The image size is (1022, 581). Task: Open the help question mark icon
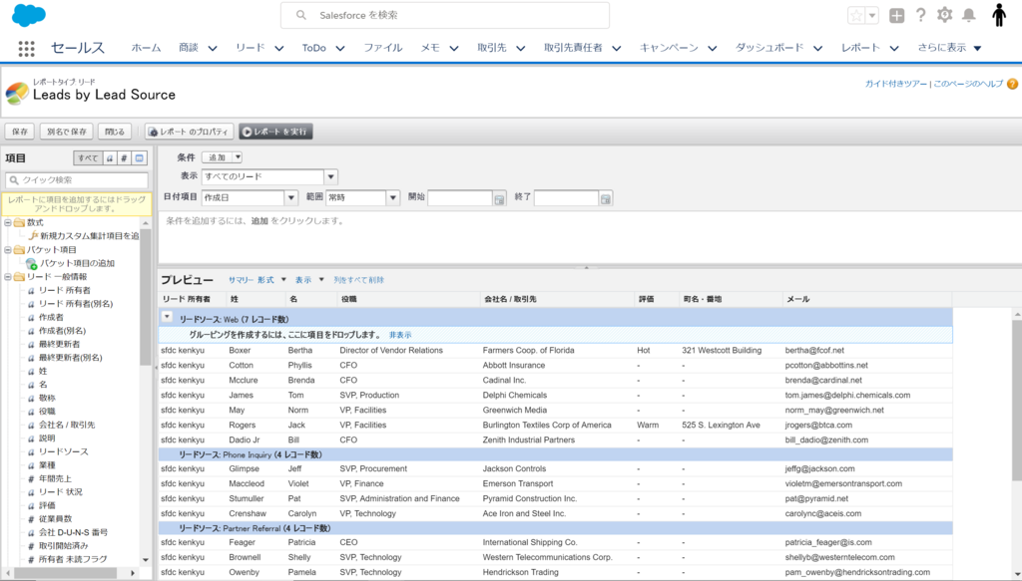click(920, 15)
